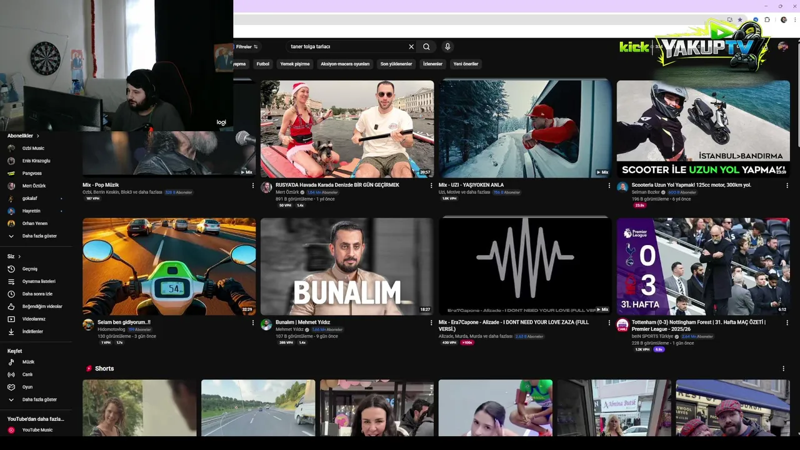This screenshot has height=450, width=800.
Task: Expand the Abonelikler section arrow
Action: (x=37, y=136)
